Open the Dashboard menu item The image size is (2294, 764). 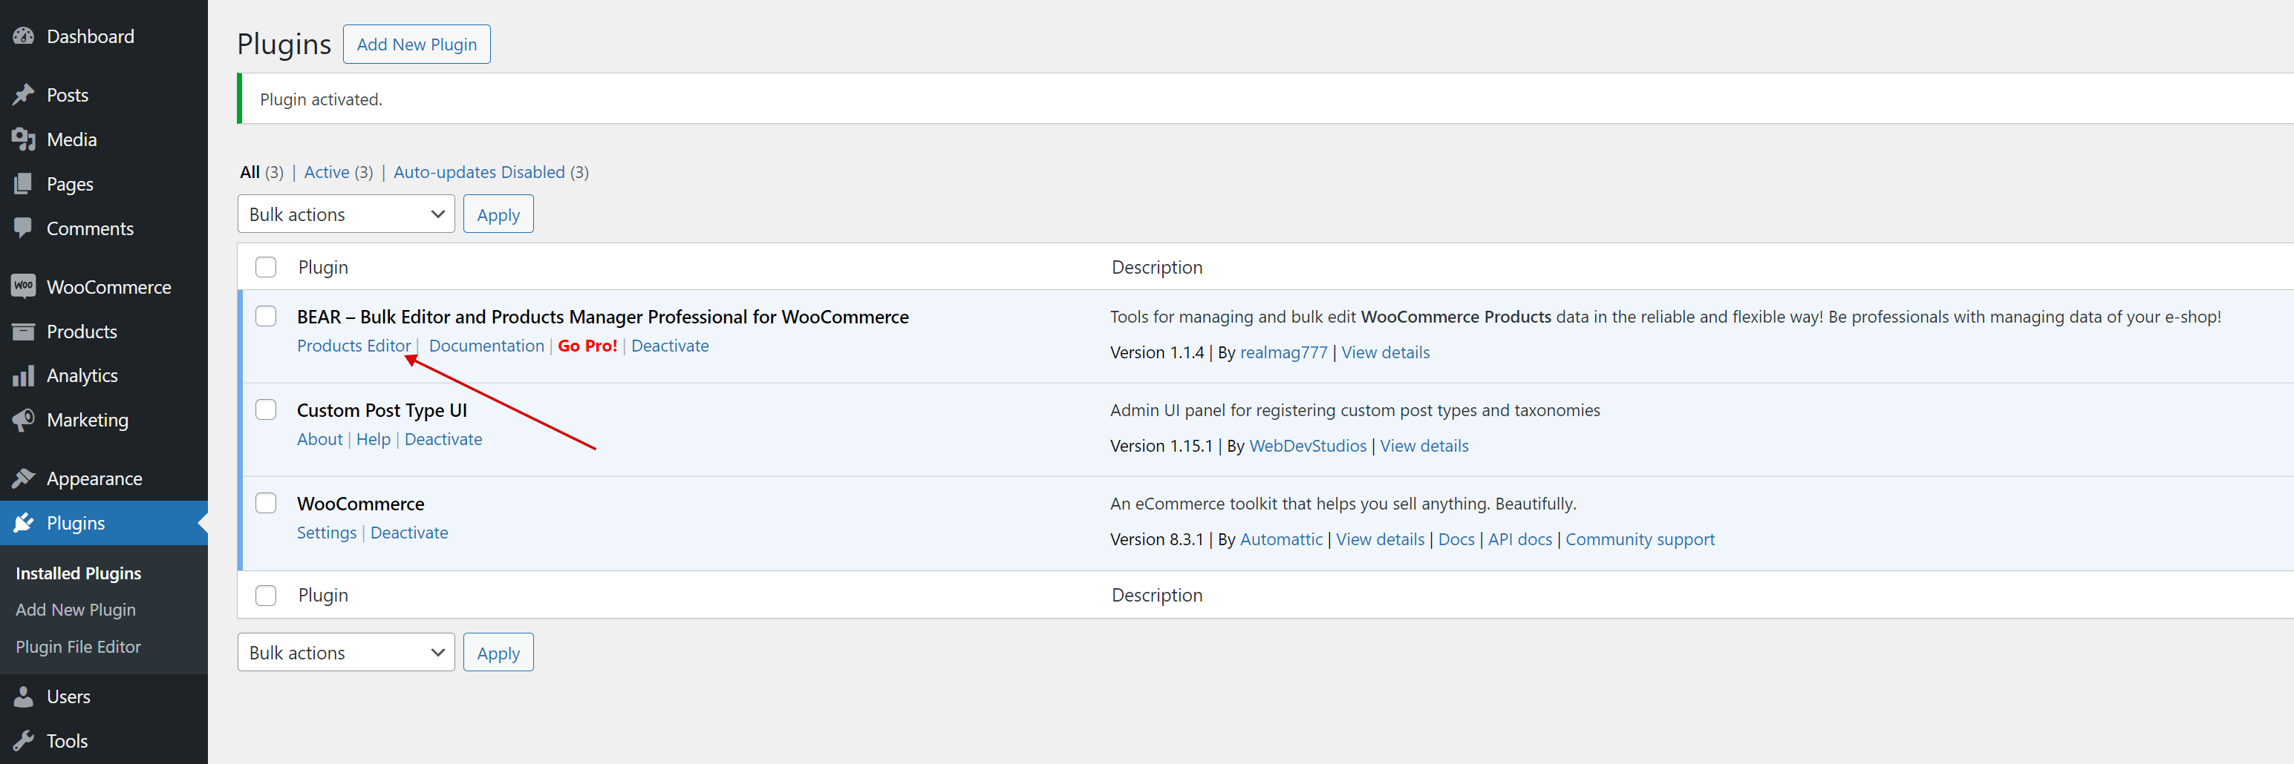90,36
